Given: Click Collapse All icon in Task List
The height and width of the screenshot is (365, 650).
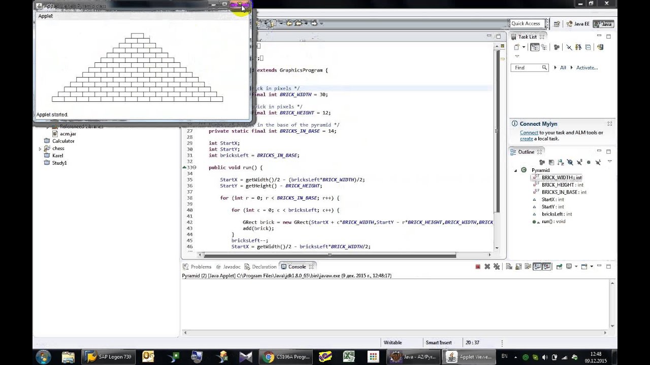Looking at the screenshot, I should pyautogui.click(x=588, y=47).
